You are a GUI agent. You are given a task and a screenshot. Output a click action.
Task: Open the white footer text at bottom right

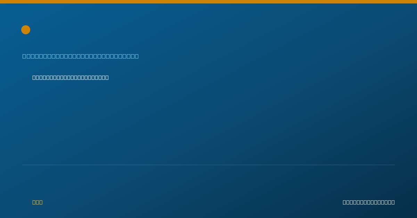tap(369, 202)
